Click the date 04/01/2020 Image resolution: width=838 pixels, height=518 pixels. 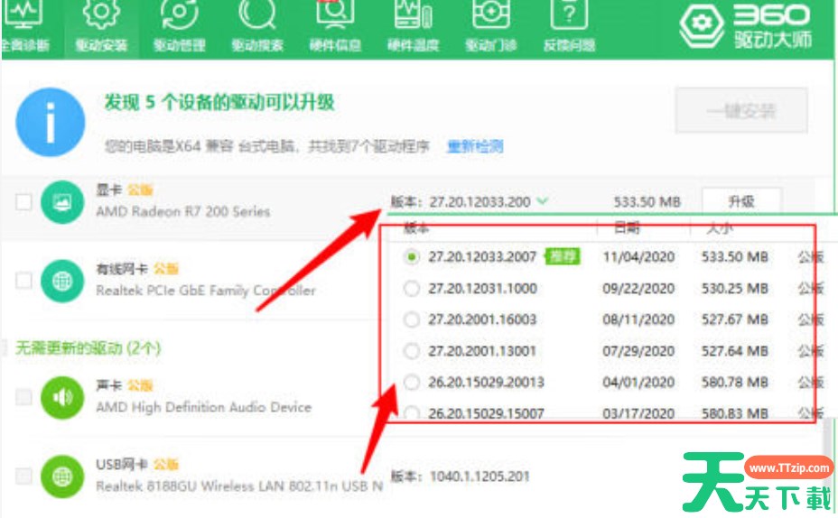point(638,383)
